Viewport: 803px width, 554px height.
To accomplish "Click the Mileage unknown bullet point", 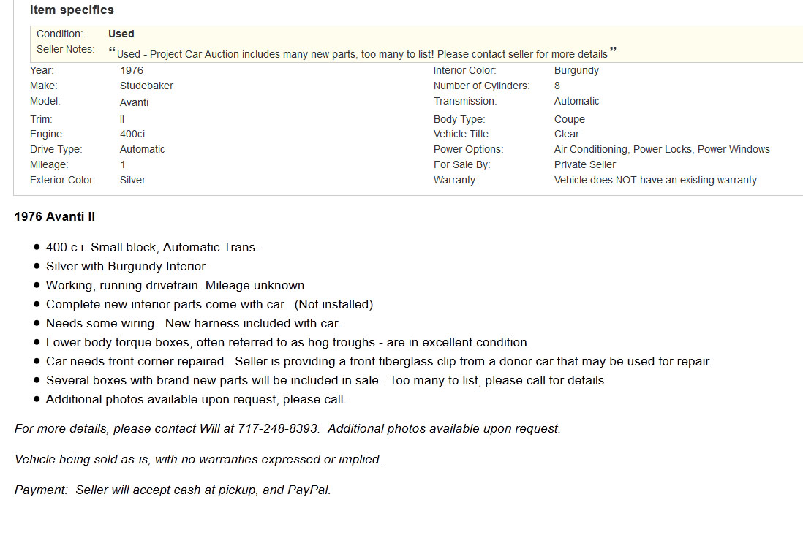I will point(175,286).
